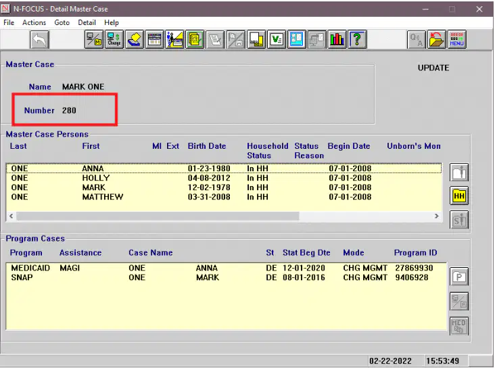The height and width of the screenshot is (368, 495).
Task: Open the File menu
Action: [9, 22]
